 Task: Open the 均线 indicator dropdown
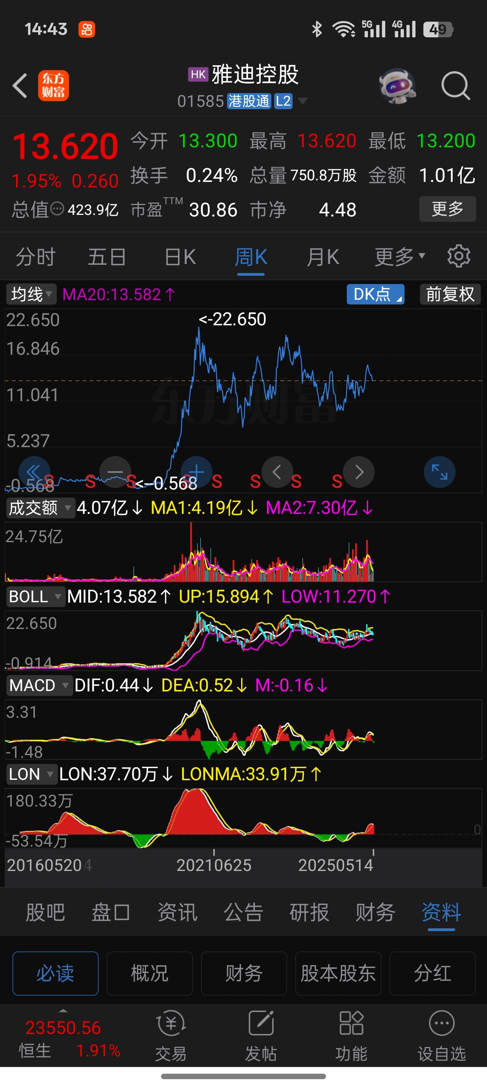tap(31, 294)
